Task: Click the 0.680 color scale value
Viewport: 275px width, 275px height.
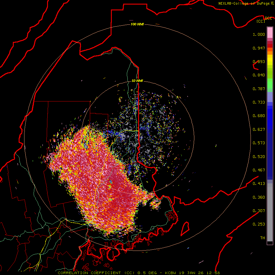Action: tap(259, 116)
